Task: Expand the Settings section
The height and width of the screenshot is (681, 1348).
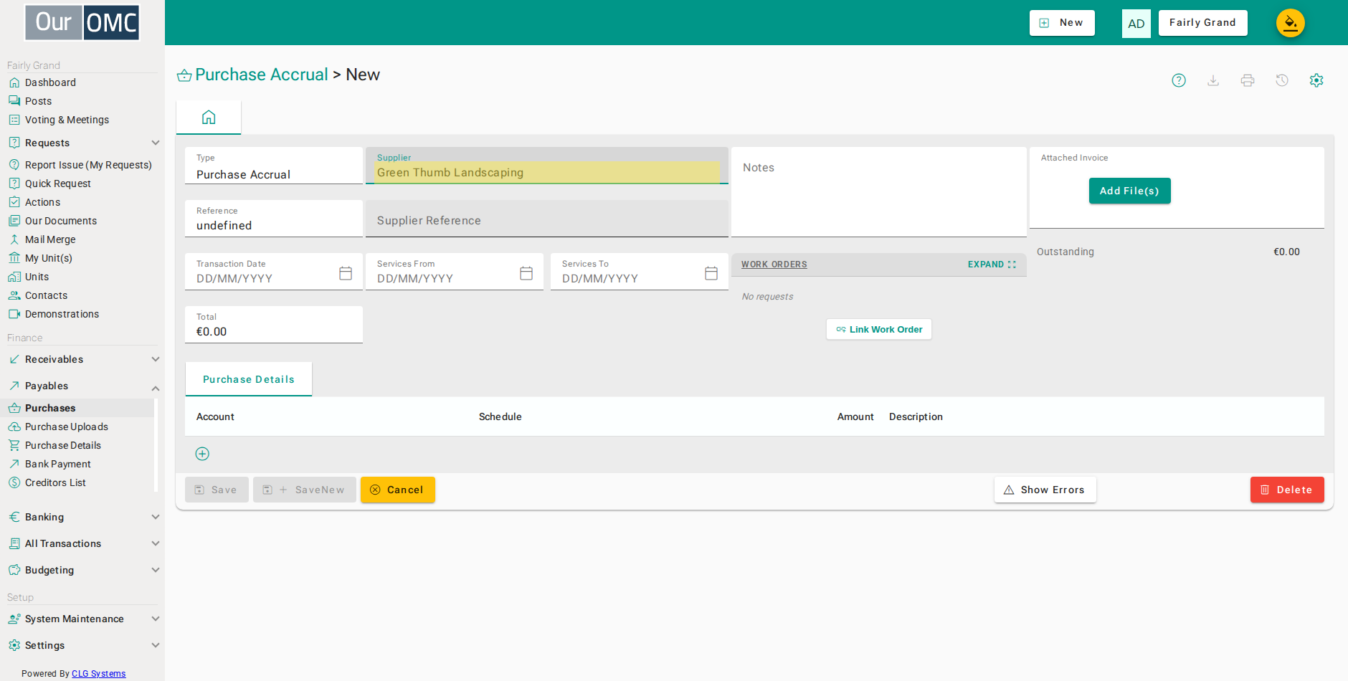Action: [82, 645]
